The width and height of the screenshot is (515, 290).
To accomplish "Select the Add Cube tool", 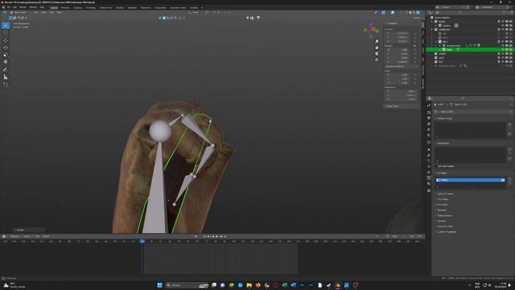I will pos(6,85).
